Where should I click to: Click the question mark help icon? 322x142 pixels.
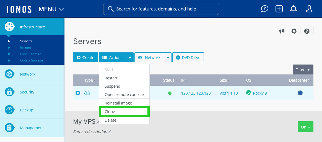pyautogui.click(x=307, y=31)
